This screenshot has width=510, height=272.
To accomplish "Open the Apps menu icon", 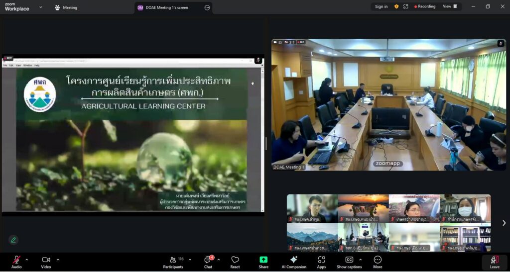I will pos(321,260).
